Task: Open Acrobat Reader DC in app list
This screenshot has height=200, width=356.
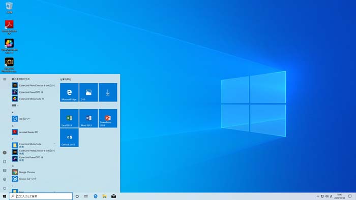Action: (x=34, y=132)
